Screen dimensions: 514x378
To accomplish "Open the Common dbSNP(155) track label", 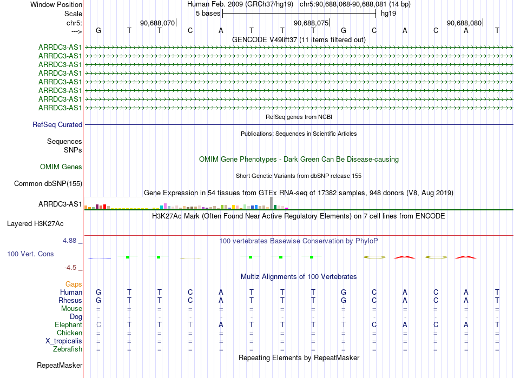I will (48, 183).
